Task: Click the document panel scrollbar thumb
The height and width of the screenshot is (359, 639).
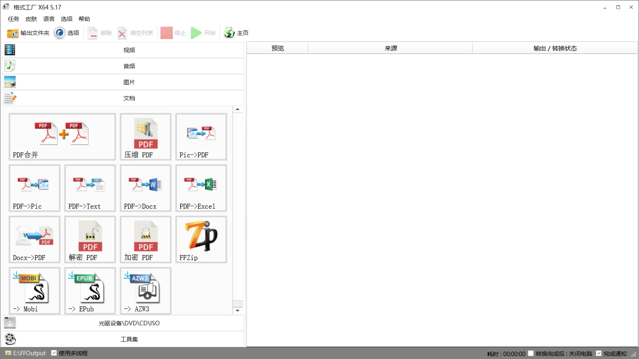Action: tap(237, 304)
